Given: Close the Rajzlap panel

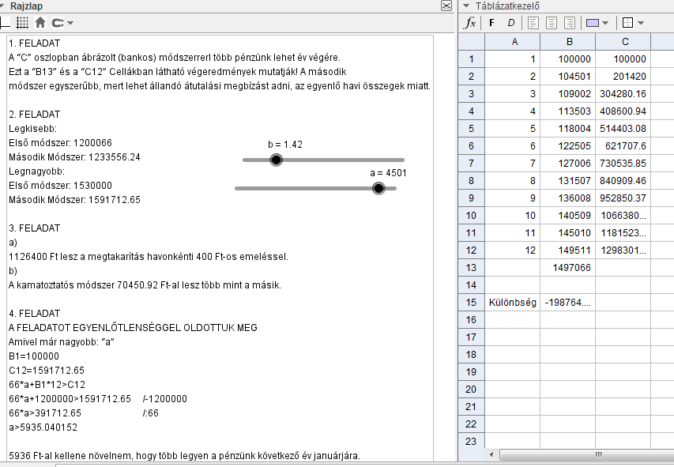Looking at the screenshot, I should click(x=446, y=6).
